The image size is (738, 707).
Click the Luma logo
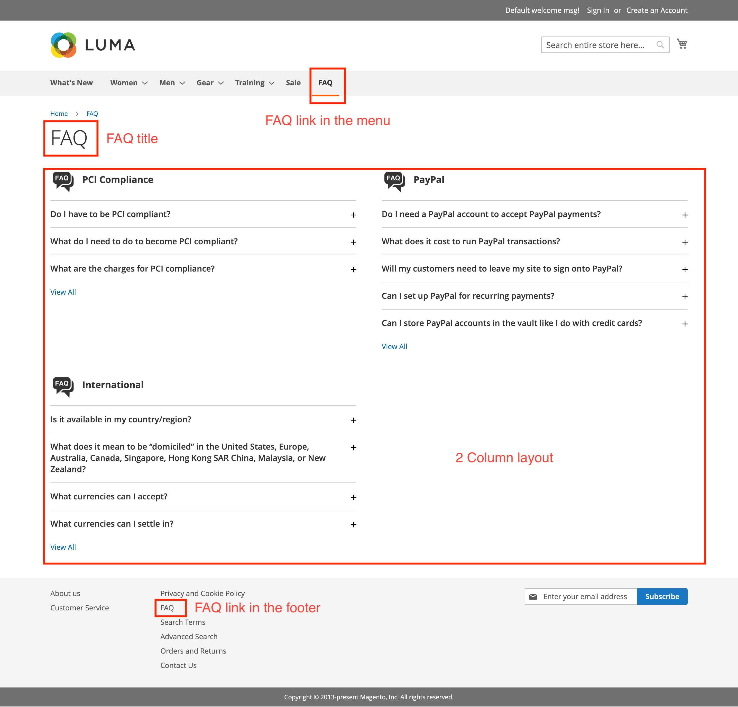93,45
